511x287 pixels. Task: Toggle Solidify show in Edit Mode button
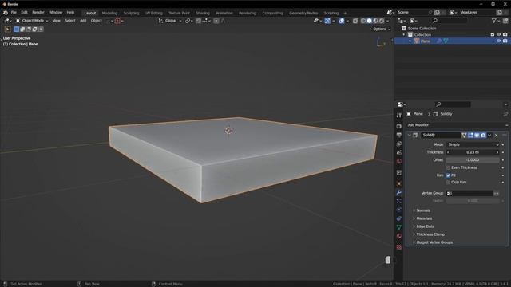pos(470,135)
